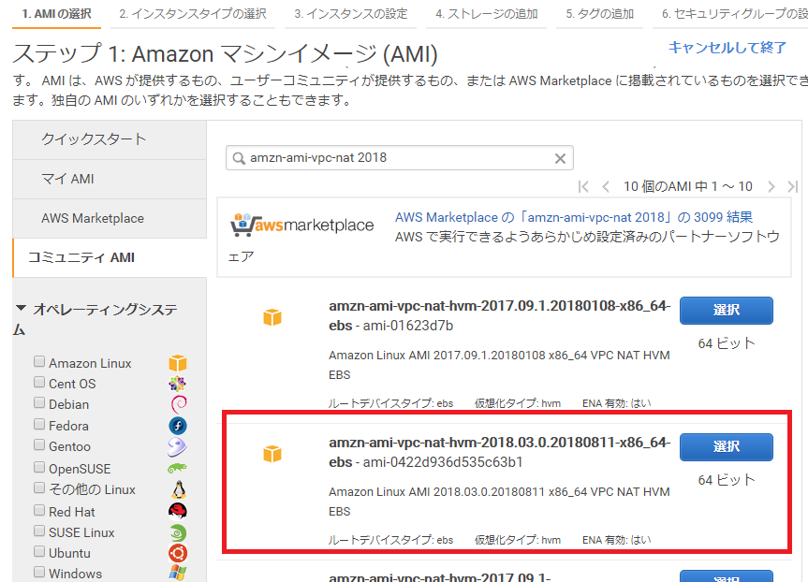This screenshot has height=582, width=808.
Task: Go to previous page of AMI results
Action: tap(606, 186)
